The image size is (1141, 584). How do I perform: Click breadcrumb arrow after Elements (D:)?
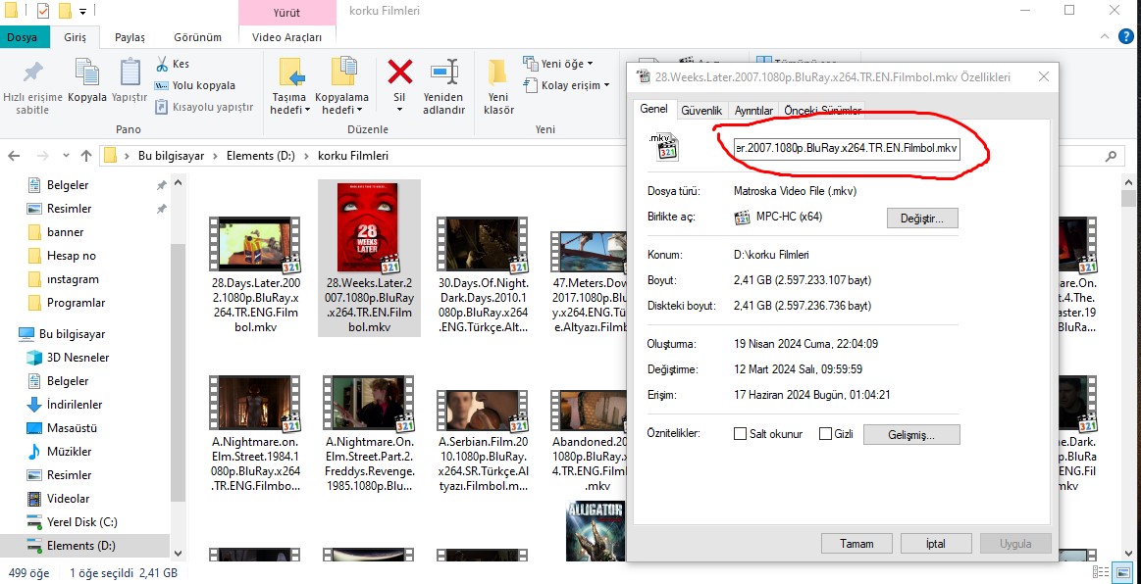pos(306,156)
